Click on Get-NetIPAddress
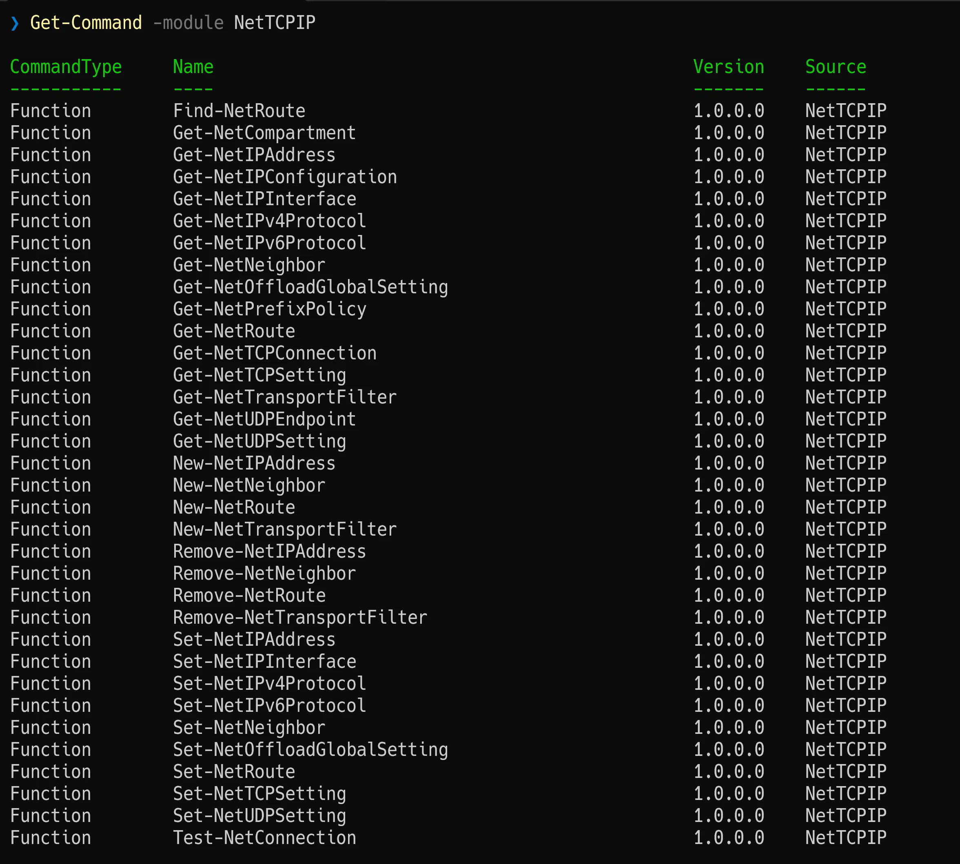The width and height of the screenshot is (960, 864). (x=255, y=155)
